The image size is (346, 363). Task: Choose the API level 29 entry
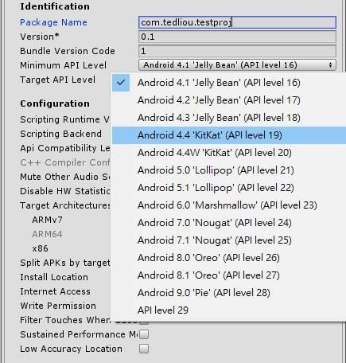tap(229, 310)
